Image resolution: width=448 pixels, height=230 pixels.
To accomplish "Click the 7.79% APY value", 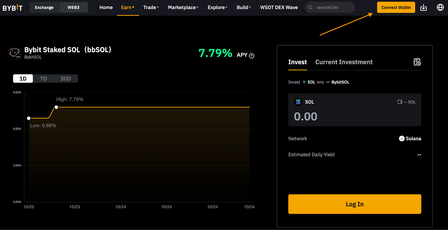I will click(215, 53).
